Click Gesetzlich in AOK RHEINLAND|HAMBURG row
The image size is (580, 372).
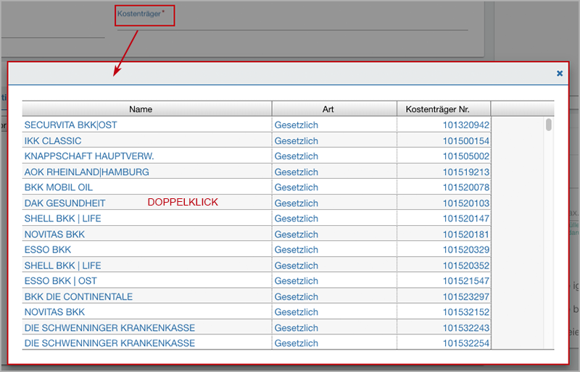coord(297,172)
